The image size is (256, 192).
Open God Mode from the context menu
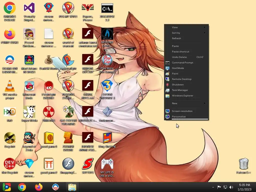(186, 68)
